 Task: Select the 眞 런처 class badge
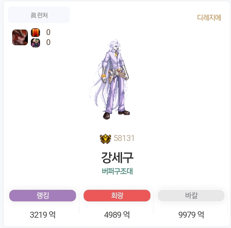pos(39,15)
